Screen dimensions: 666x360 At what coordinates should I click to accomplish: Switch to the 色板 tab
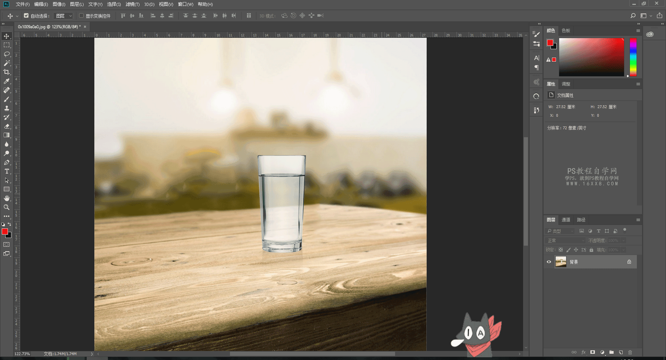click(566, 30)
